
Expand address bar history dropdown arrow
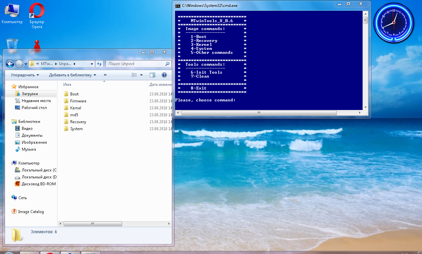91,64
